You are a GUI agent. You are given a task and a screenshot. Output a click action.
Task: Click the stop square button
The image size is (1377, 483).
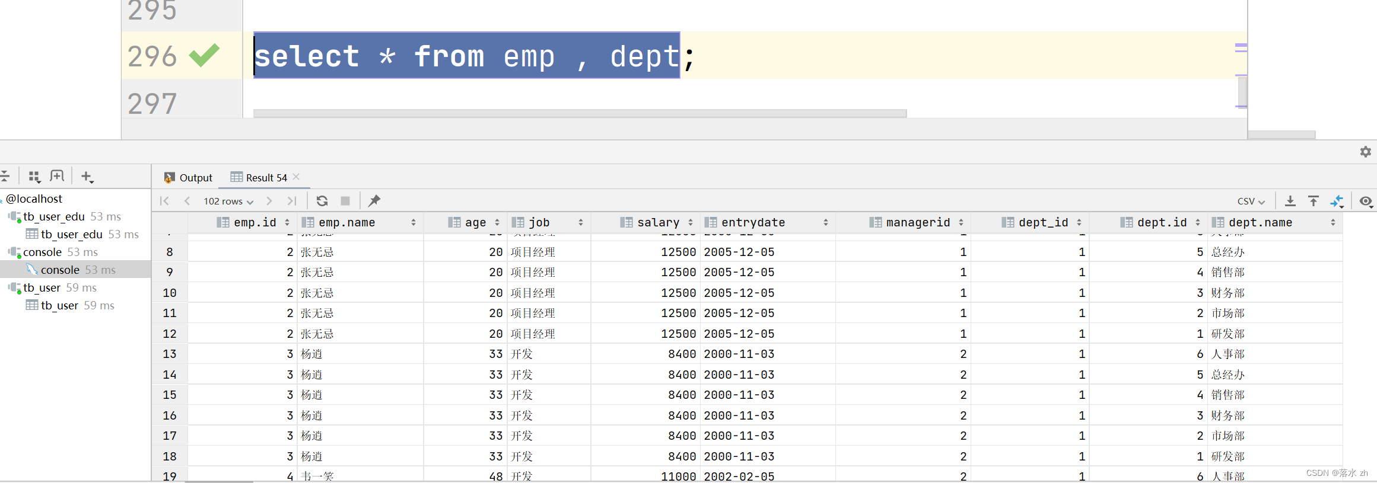click(x=345, y=201)
